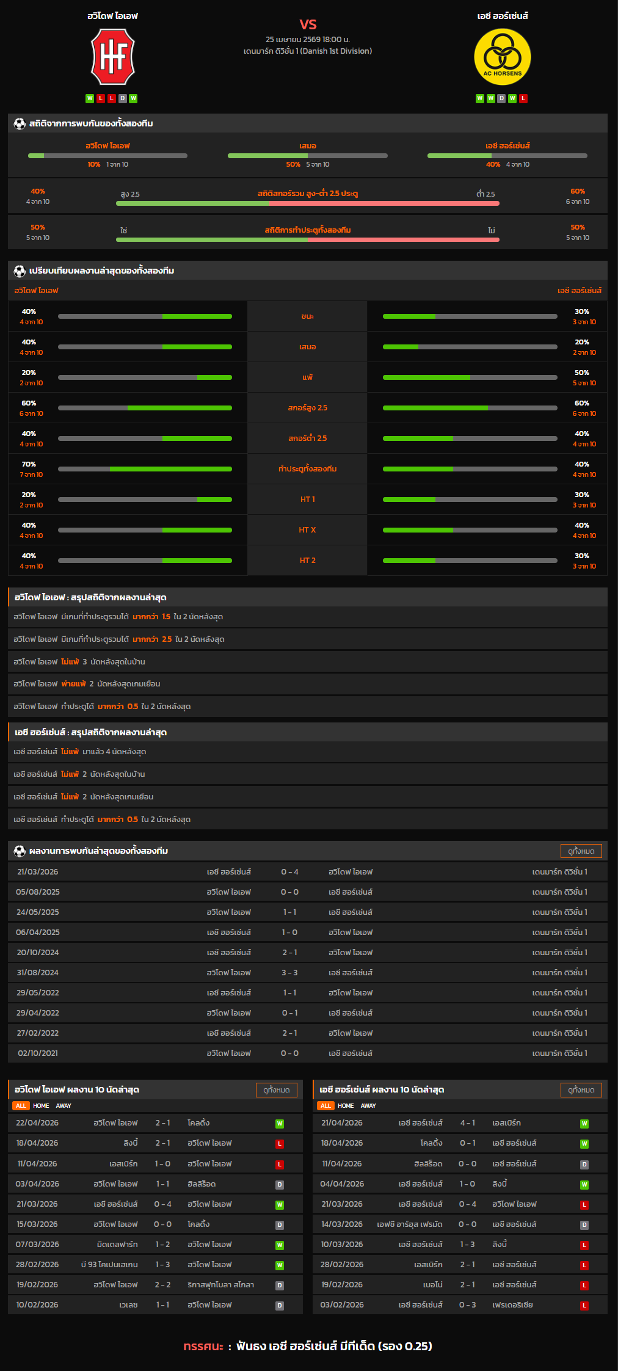Select HOME tab in Hvidovre last 10 matches
The height and width of the screenshot is (1371, 618).
(41, 1106)
